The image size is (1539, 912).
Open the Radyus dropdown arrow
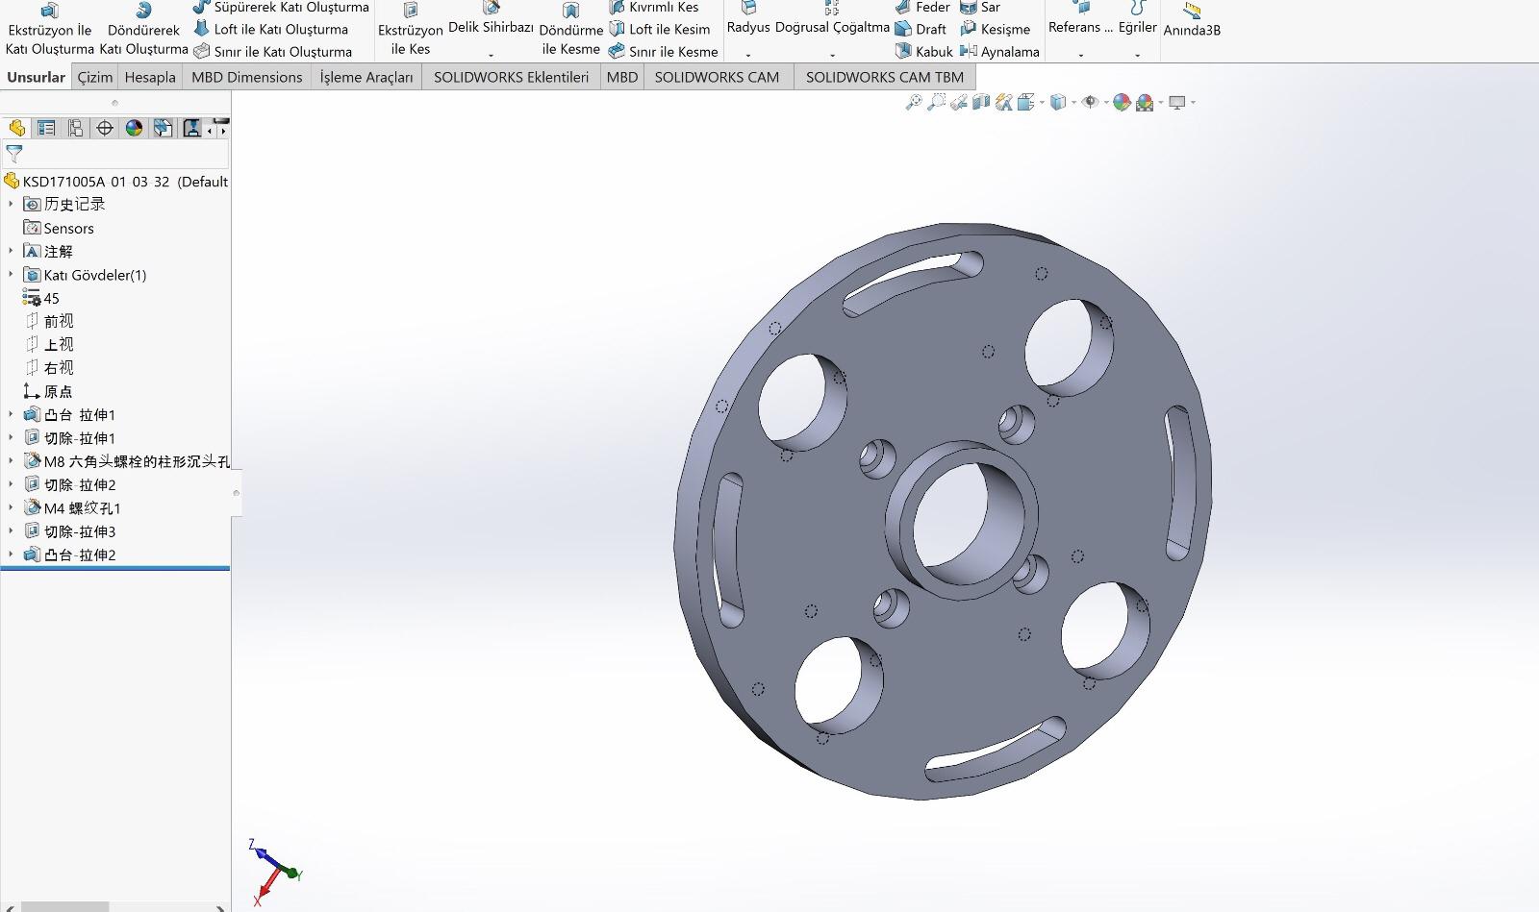[x=748, y=55]
